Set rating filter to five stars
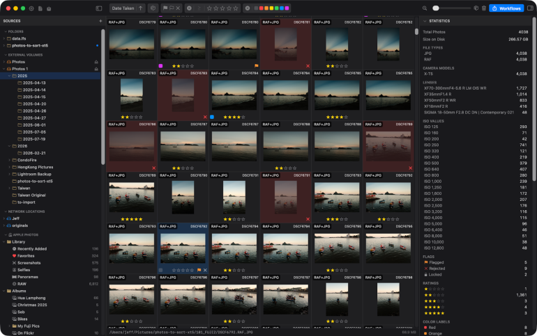The image size is (537, 336). tap(236, 8)
